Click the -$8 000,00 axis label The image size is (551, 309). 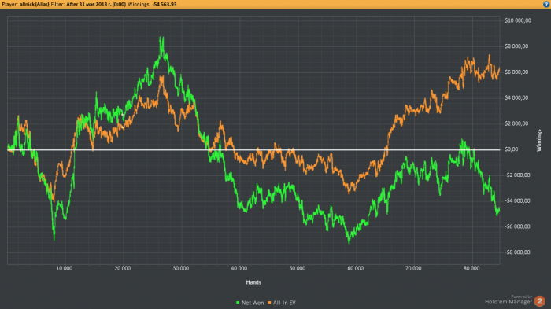[517, 252]
